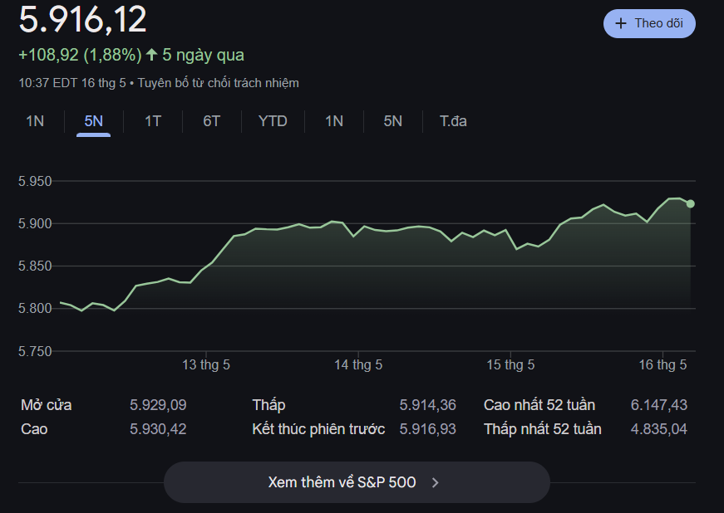The image size is (724, 513).
Task: Switch to the 1T range tab
Action: tap(153, 121)
